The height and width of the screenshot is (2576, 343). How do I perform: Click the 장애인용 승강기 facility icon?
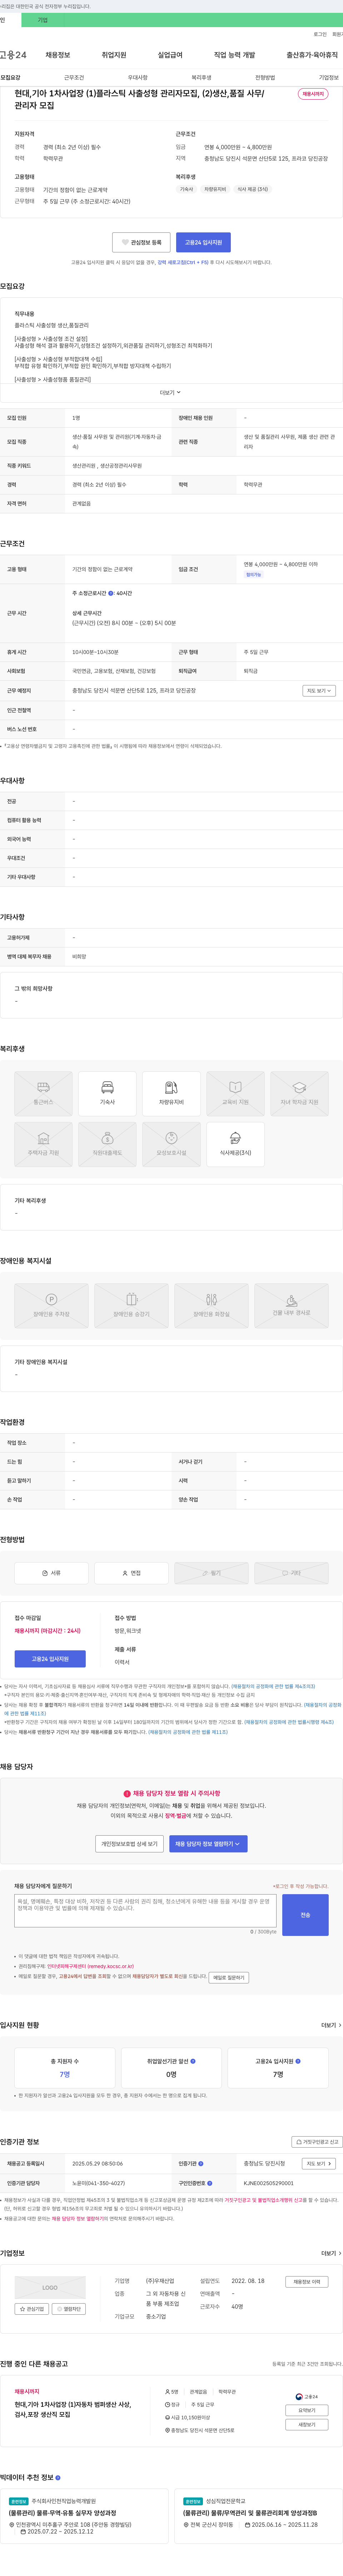[131, 1306]
